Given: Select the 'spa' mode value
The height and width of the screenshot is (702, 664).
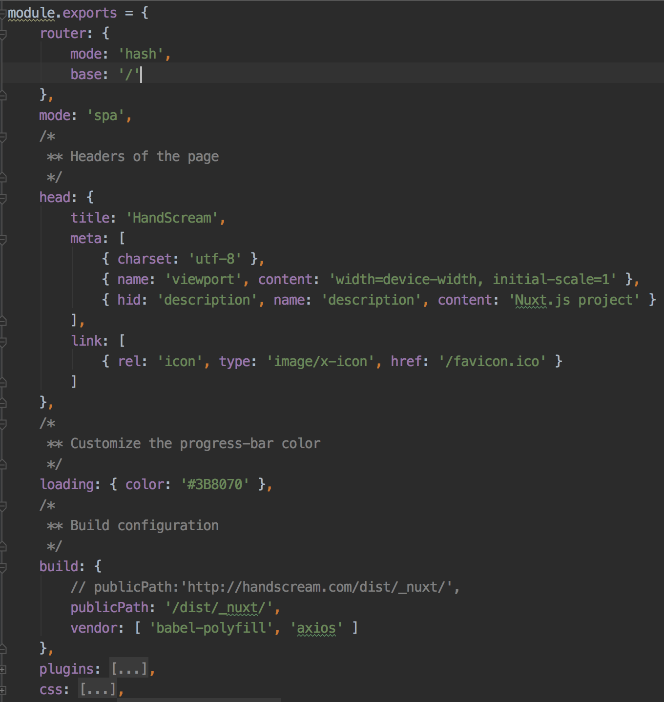Looking at the screenshot, I should (106, 115).
